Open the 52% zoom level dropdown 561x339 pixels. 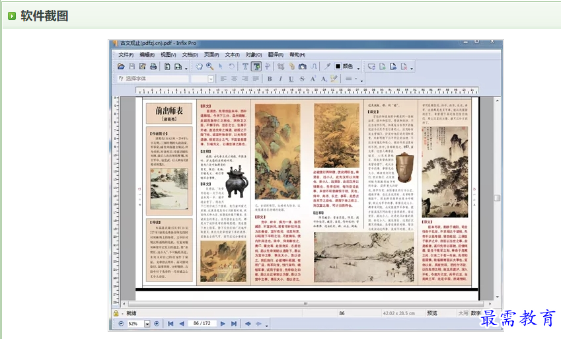(147, 324)
